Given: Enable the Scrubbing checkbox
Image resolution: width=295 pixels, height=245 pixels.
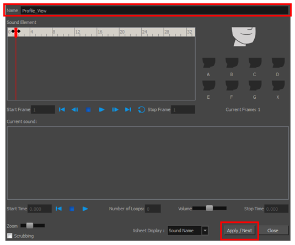Looking at the screenshot, I should click(9, 236).
